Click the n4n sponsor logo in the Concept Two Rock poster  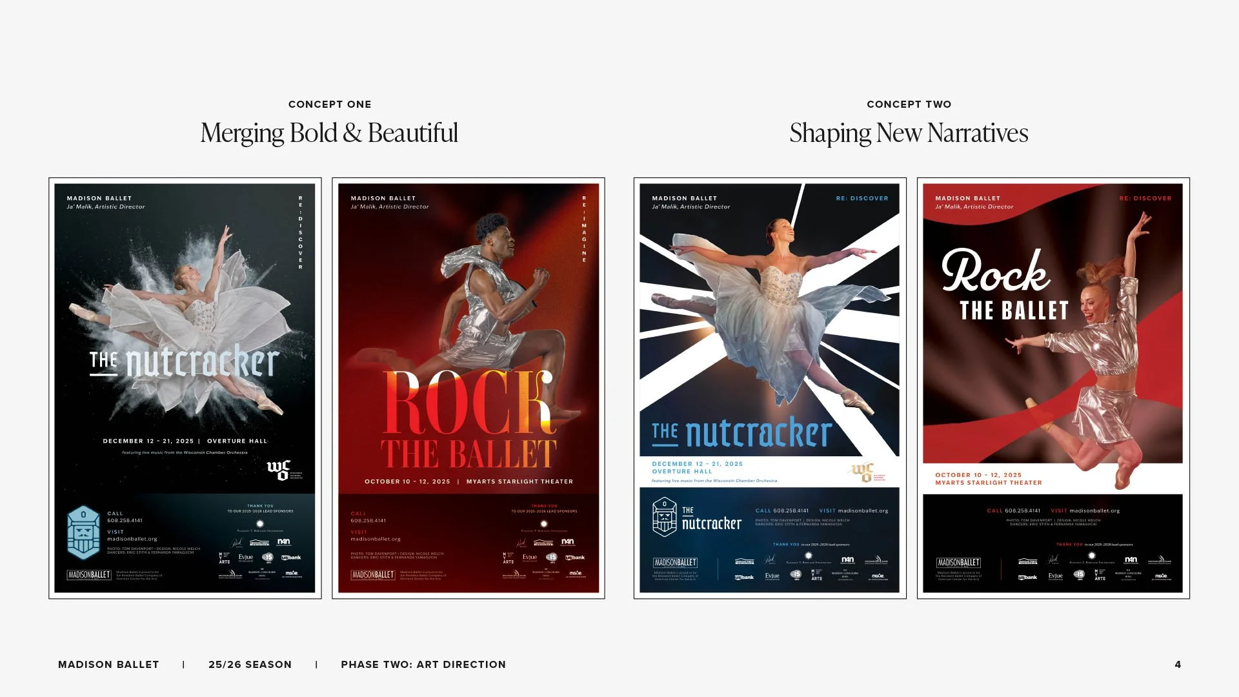pos(1131,560)
